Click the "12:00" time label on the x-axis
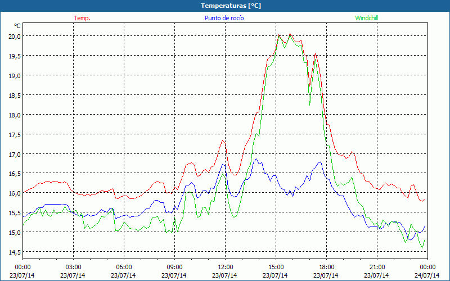Viewport: 450px width, 281px height. [226, 268]
